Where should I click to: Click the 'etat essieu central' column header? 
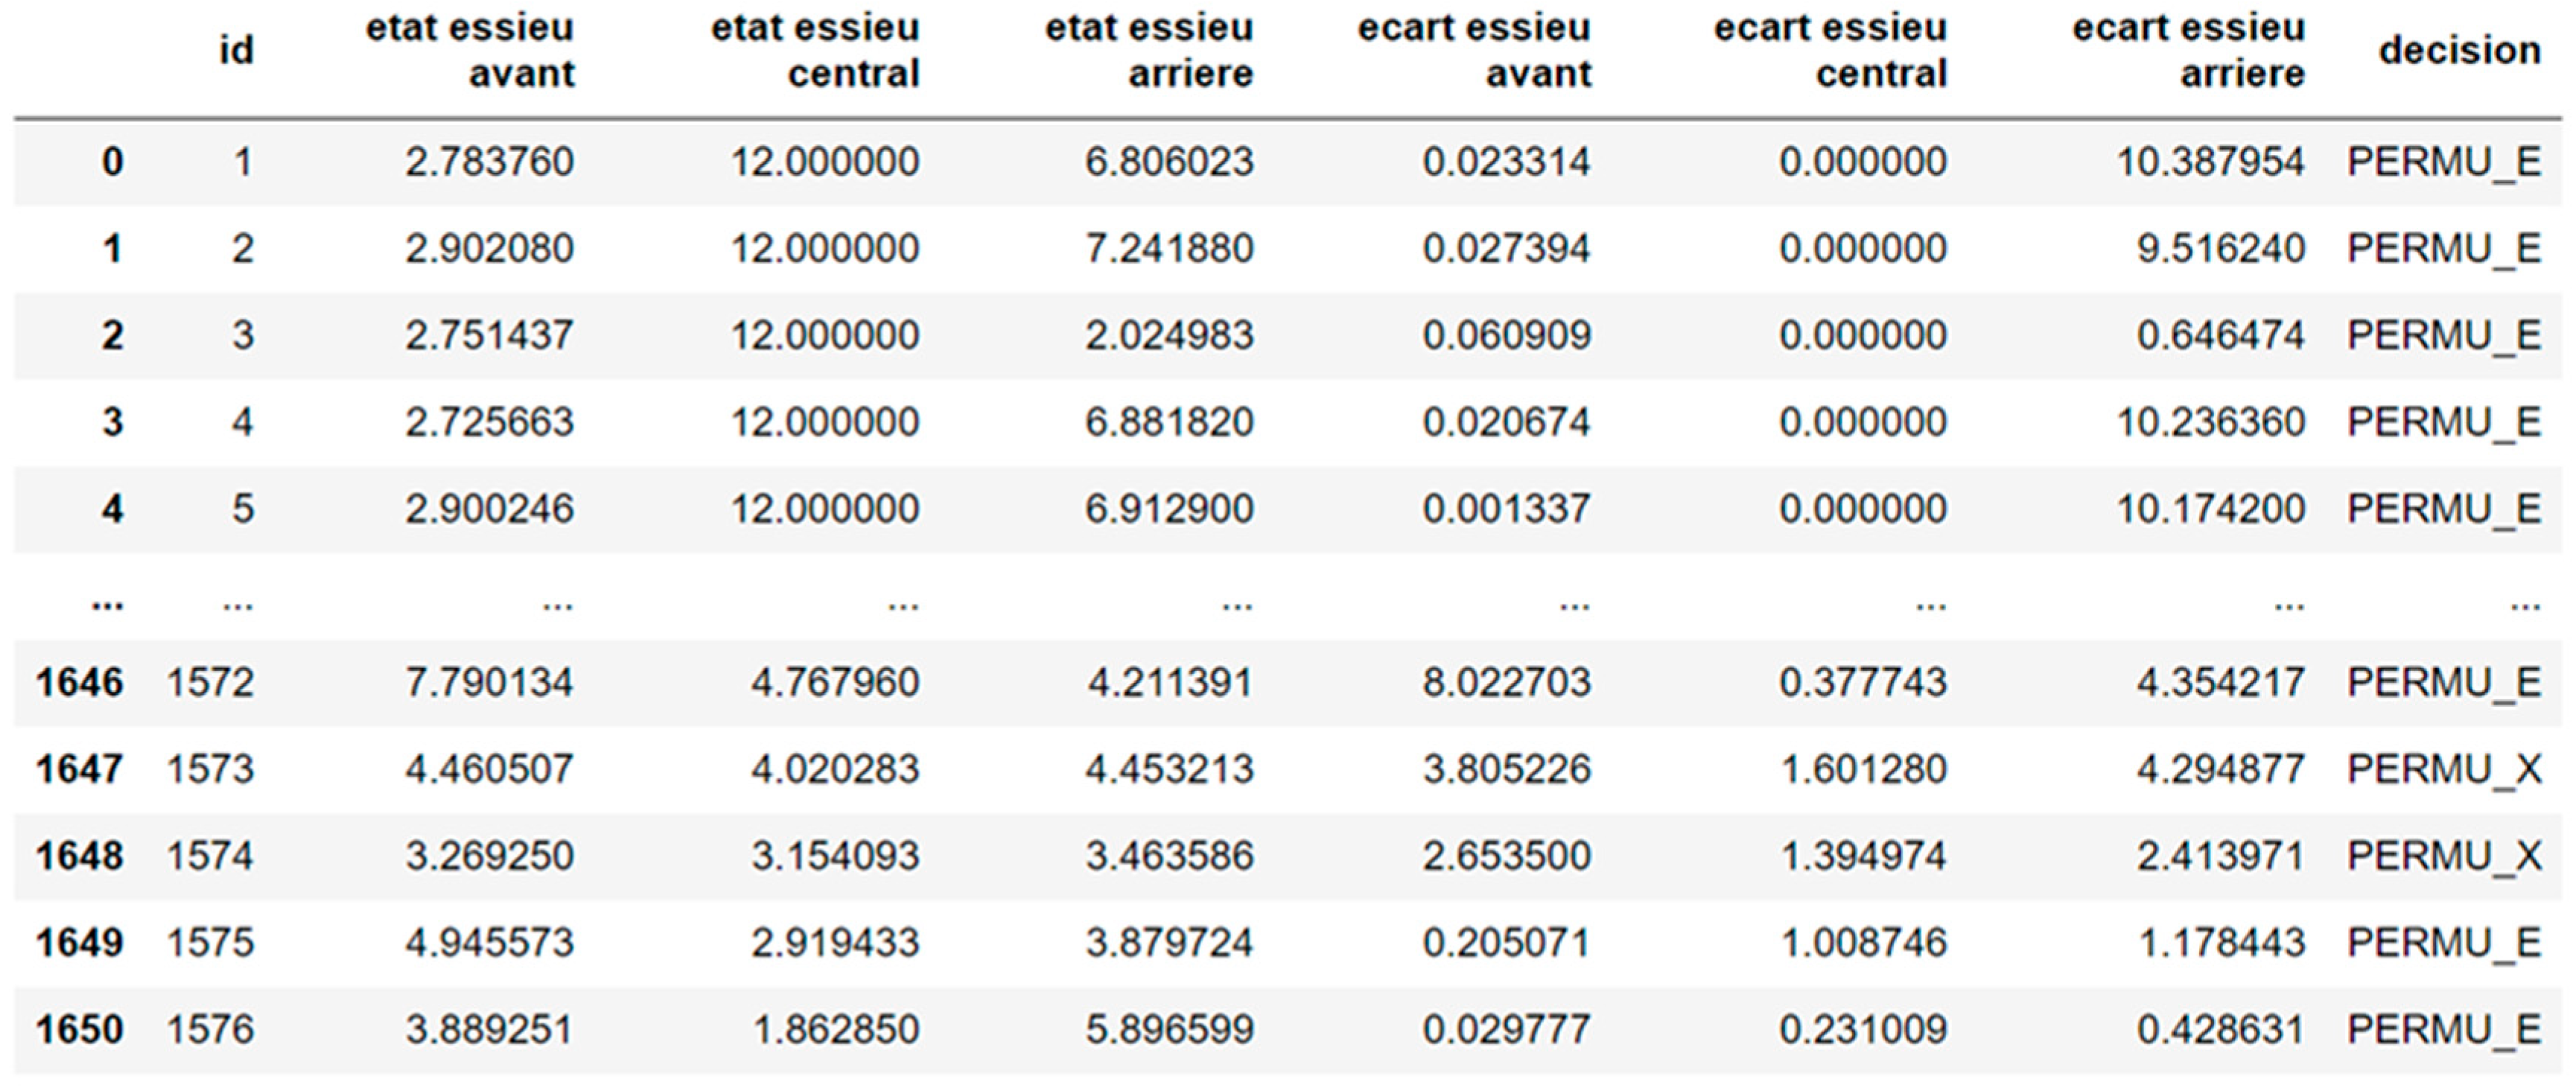815,50
